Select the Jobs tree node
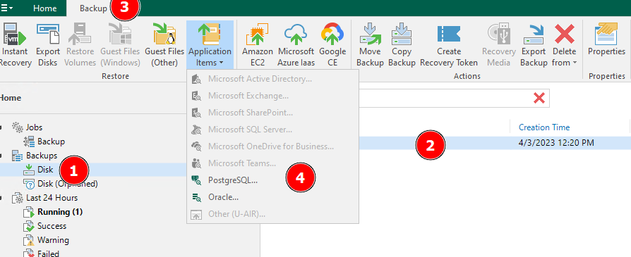 pos(34,127)
